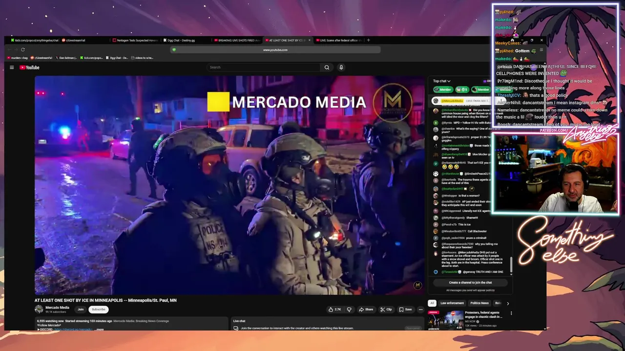Open a new browser tab
625x351 pixels.
coord(368,40)
